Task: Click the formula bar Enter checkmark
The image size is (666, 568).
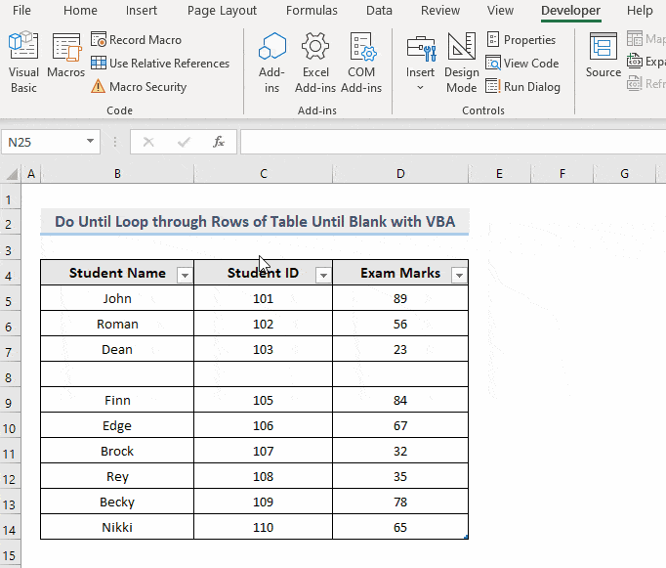Action: 184,142
